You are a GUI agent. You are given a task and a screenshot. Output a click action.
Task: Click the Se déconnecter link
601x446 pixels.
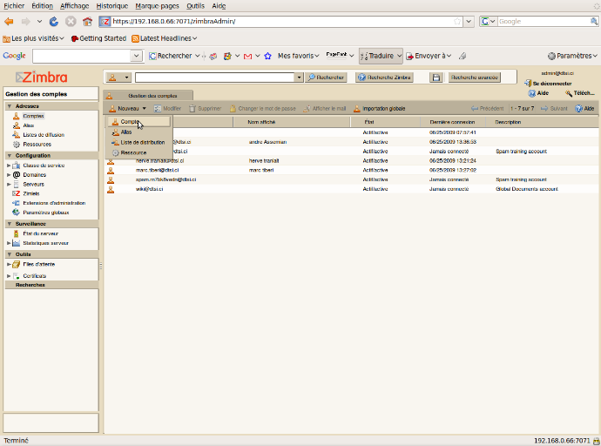(x=552, y=83)
